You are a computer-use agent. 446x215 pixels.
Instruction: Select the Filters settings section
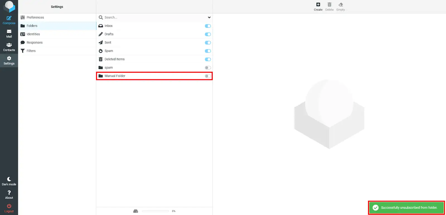coord(31,51)
